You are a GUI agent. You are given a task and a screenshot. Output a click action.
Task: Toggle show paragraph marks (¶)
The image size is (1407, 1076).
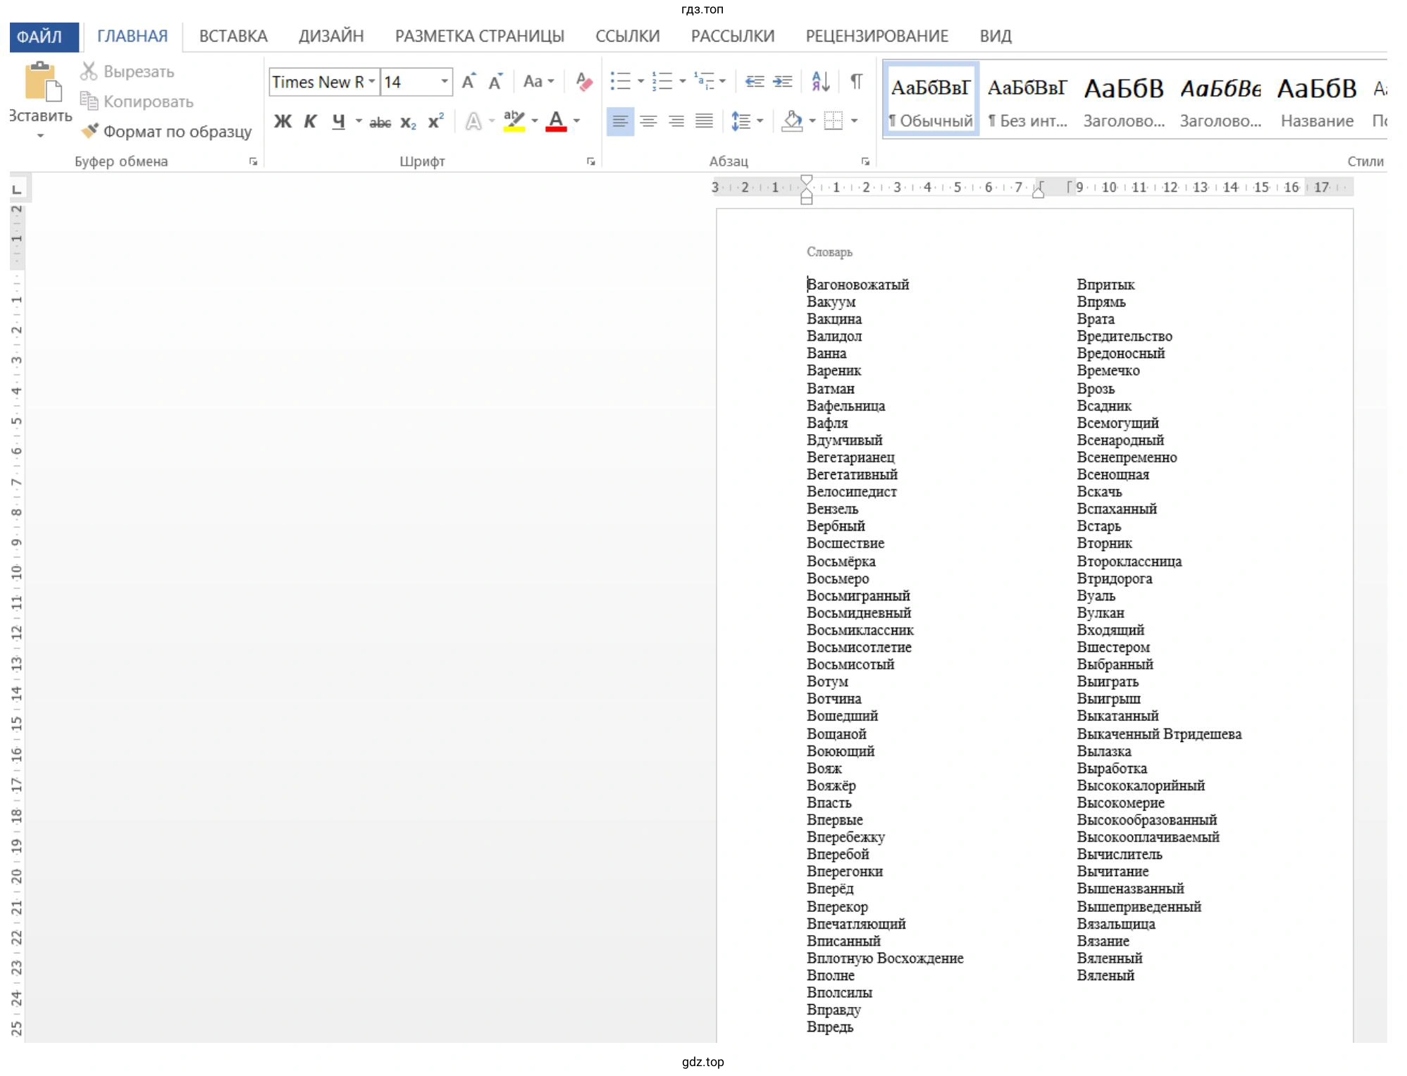point(856,82)
